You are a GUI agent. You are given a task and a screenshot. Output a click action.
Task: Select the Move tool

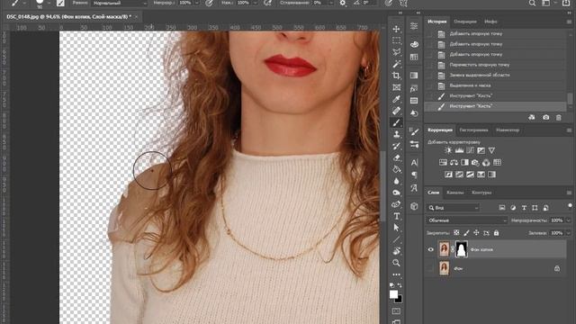click(x=396, y=29)
